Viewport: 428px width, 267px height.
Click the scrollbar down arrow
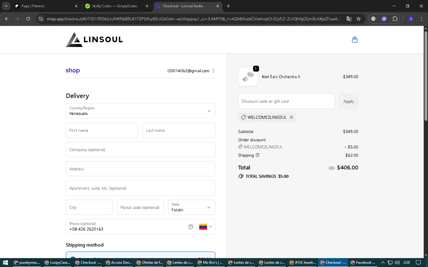pyautogui.click(x=426, y=256)
